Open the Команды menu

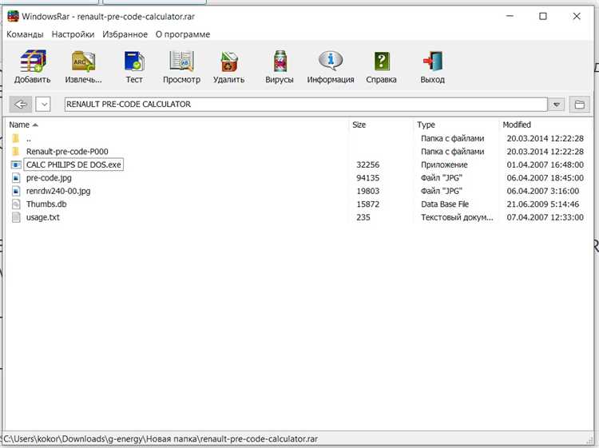click(x=25, y=34)
